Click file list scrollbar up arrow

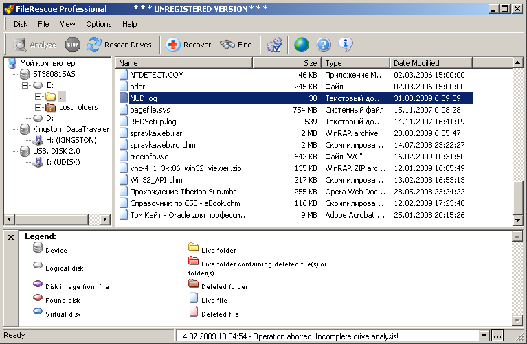[x=517, y=62]
